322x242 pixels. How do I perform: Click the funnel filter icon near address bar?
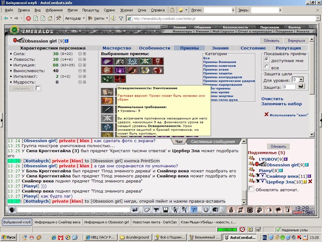121,19
